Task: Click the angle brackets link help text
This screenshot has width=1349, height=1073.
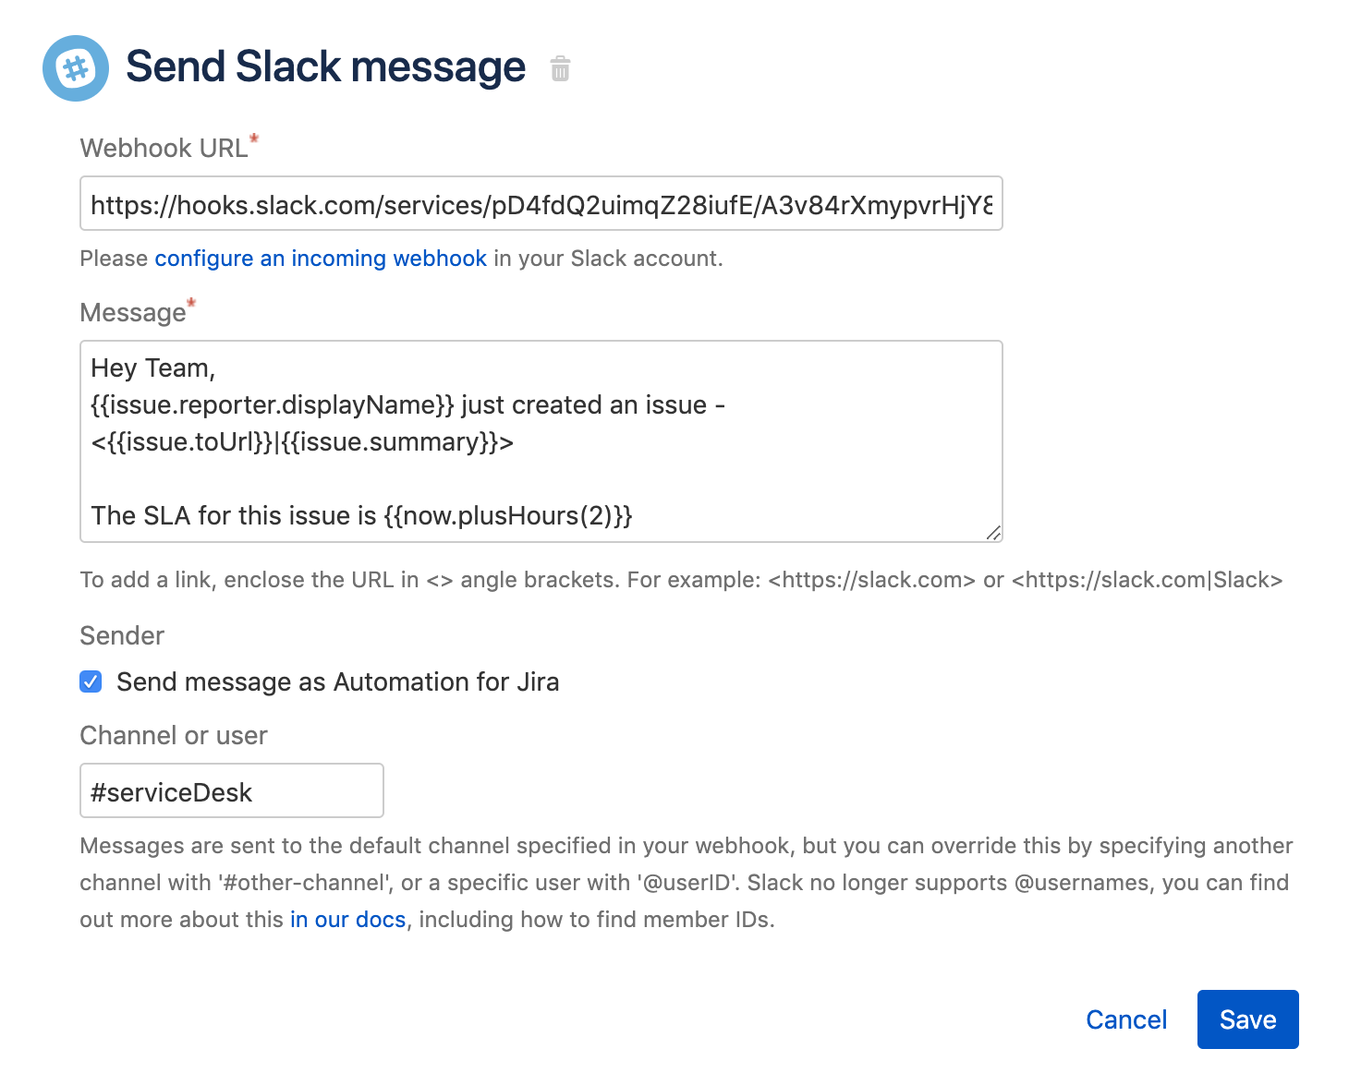Action: [x=681, y=580]
